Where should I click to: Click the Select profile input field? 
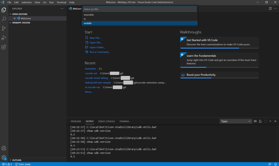pyautogui.click(x=139, y=9)
